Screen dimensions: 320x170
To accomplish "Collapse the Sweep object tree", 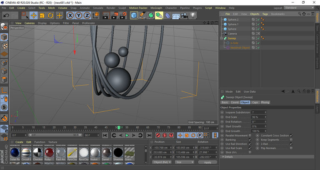I will click(222, 38).
